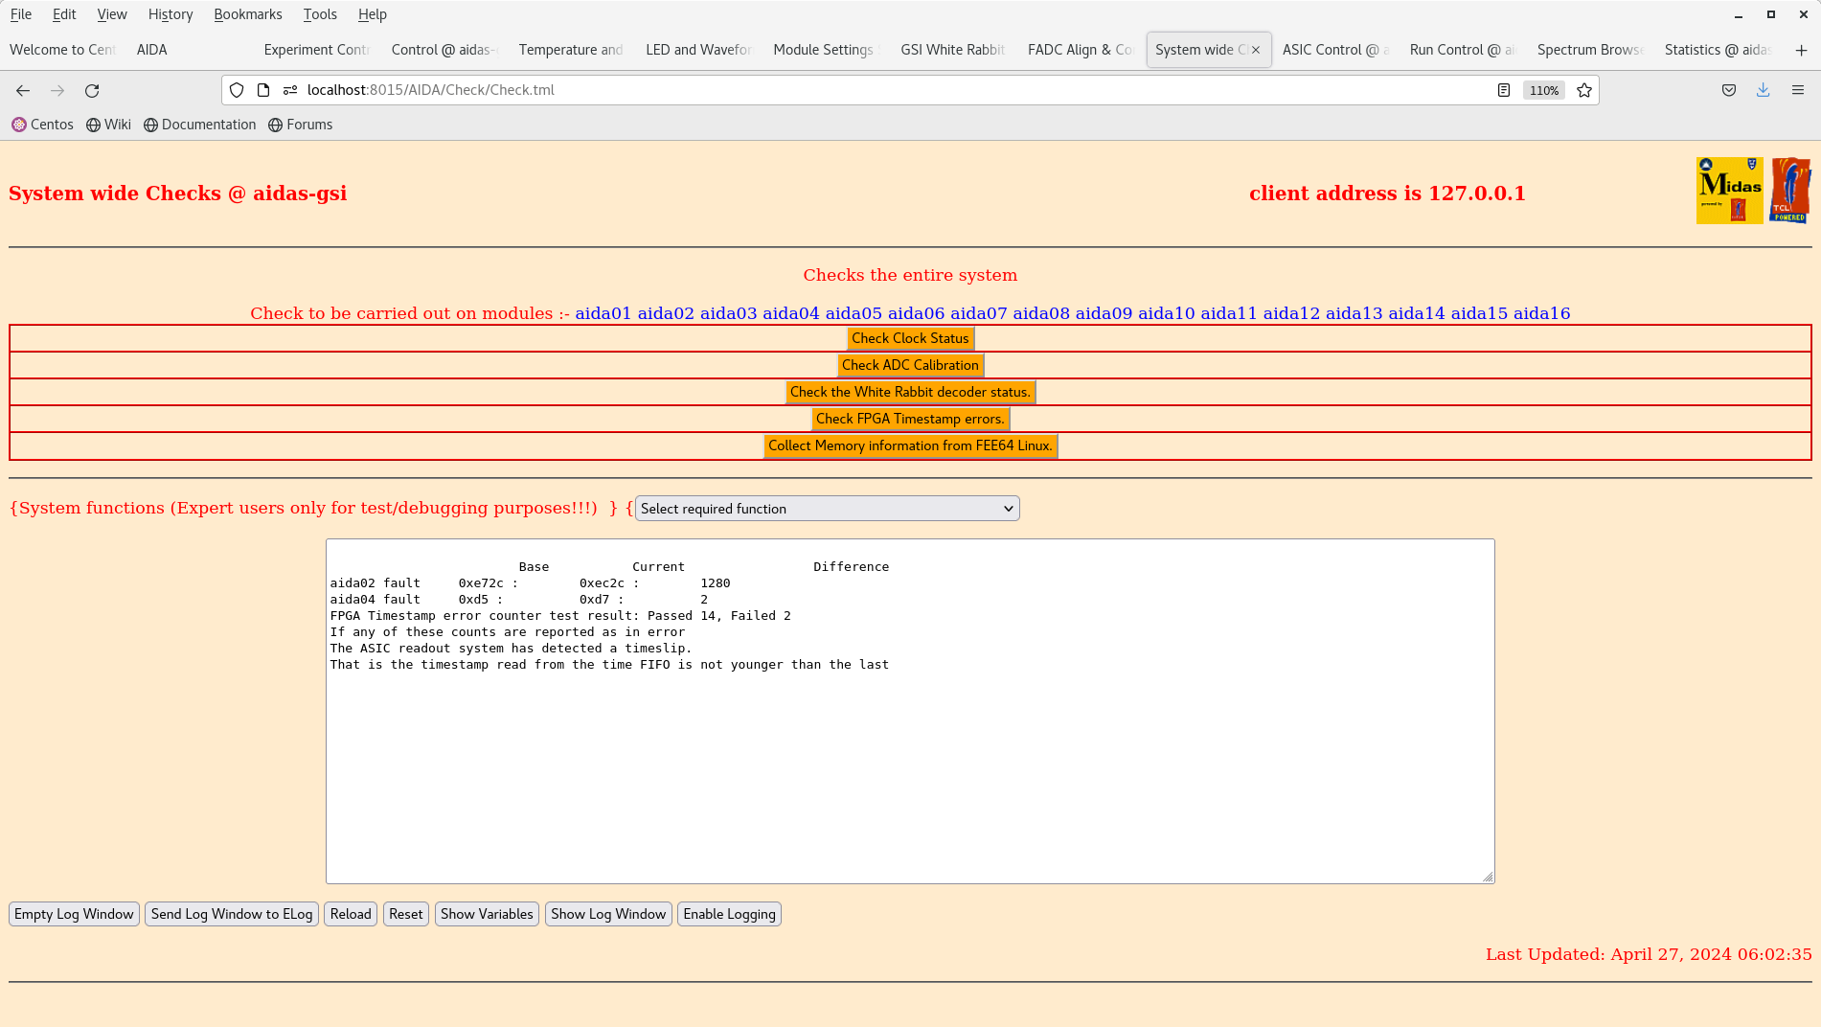This screenshot has width=1821, height=1027.
Task: Click Enable Logging button
Action: (729, 914)
